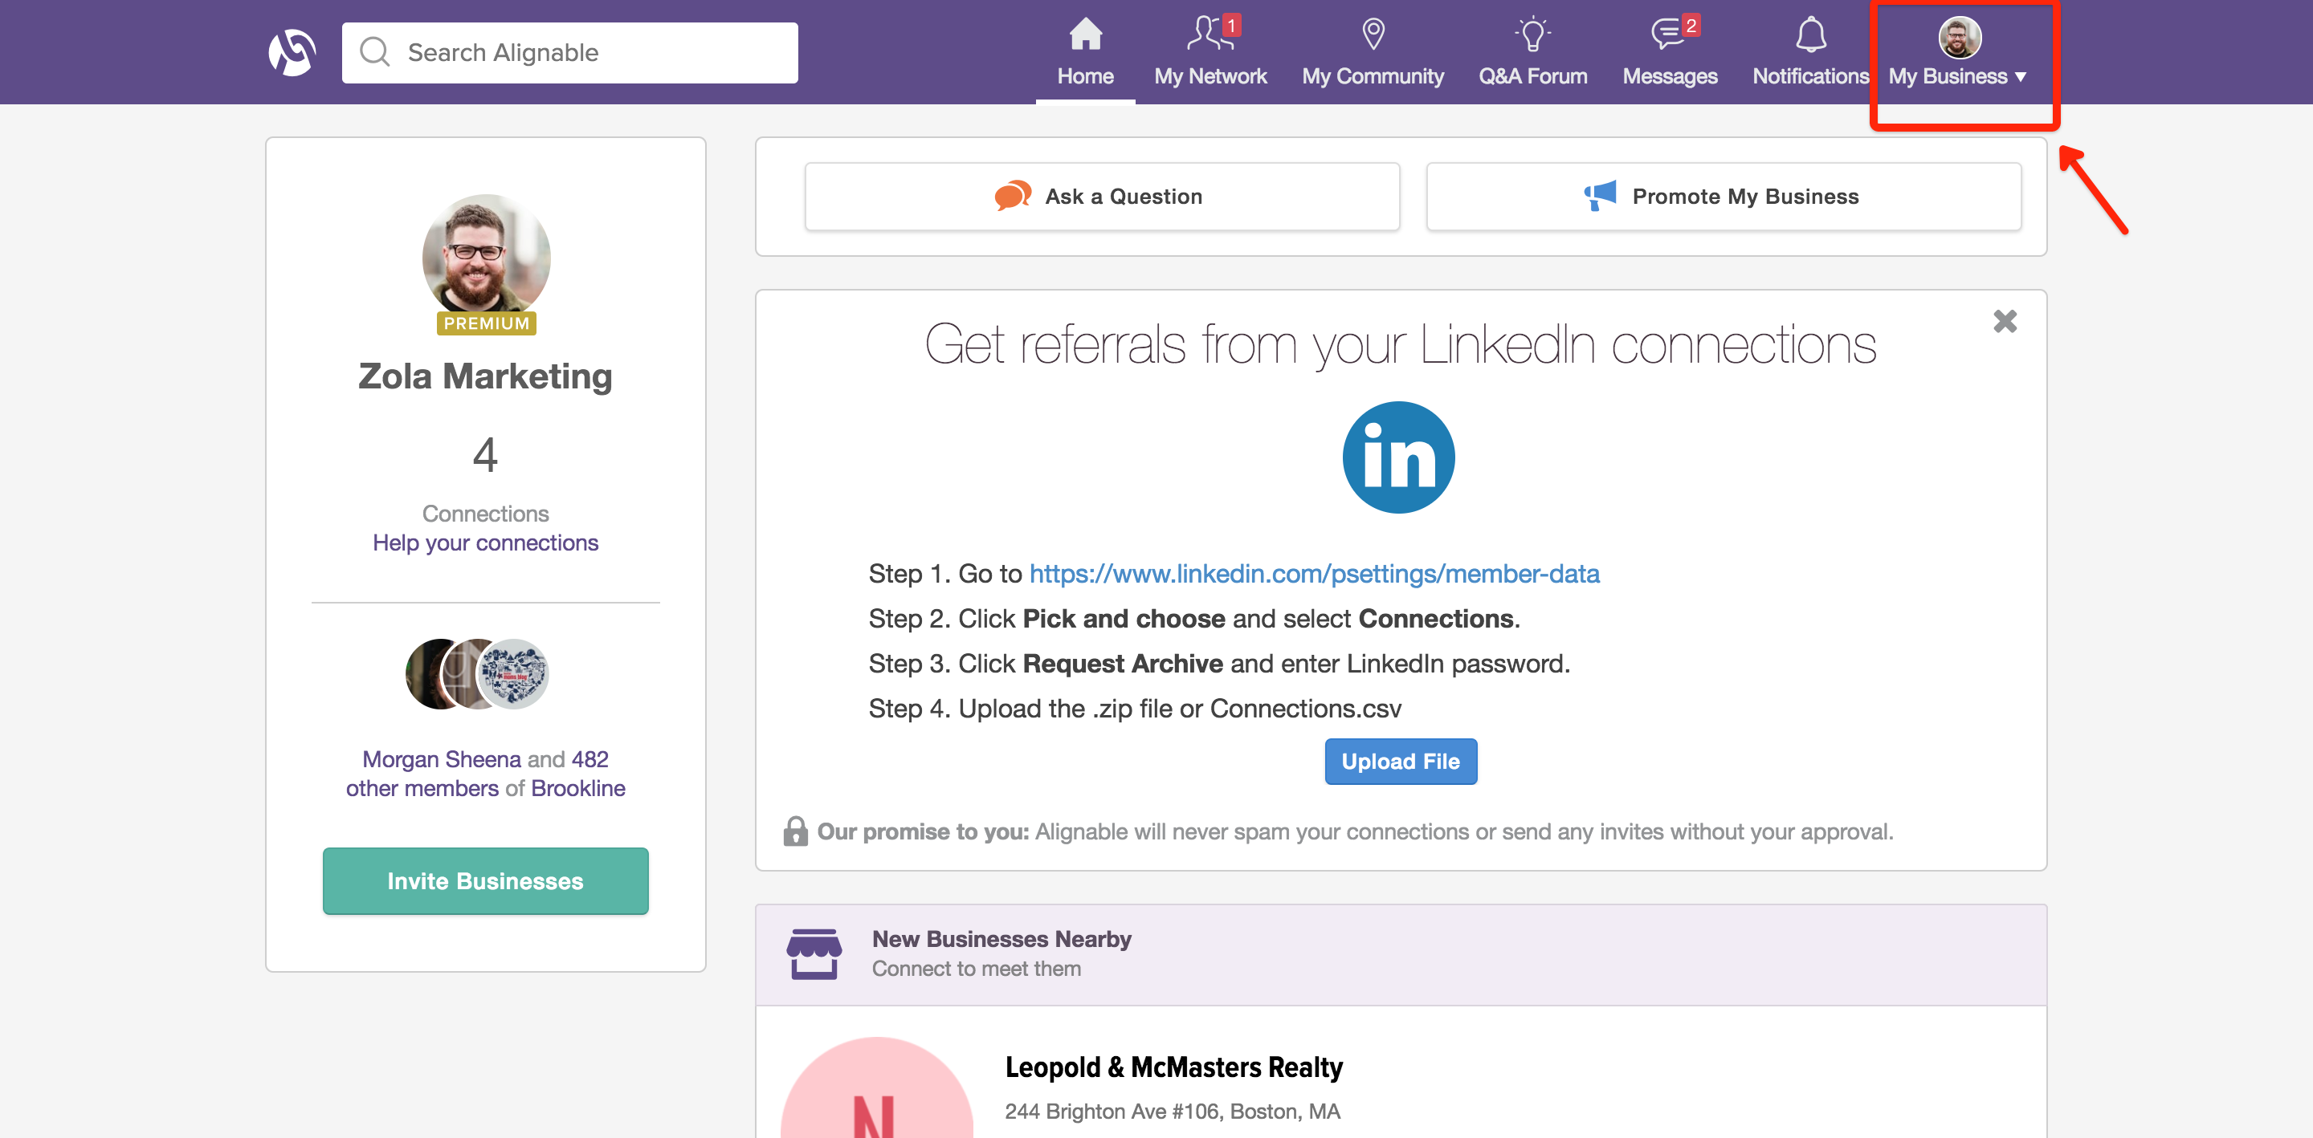The image size is (2313, 1138).
Task: Click the My Network badge showing 1
Action: (1231, 26)
